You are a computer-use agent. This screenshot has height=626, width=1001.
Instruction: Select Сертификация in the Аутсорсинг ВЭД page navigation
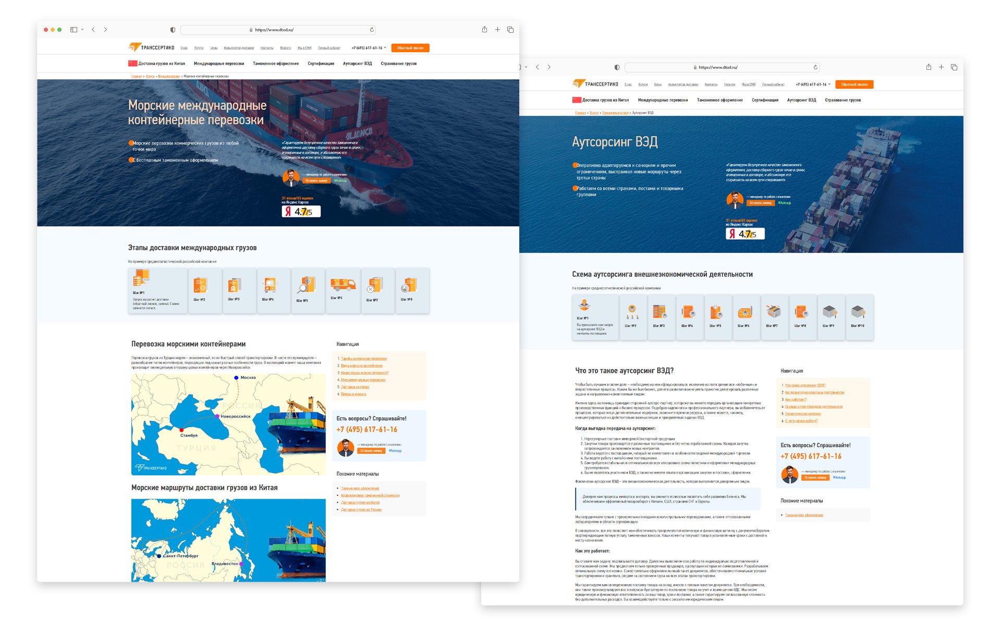click(764, 100)
